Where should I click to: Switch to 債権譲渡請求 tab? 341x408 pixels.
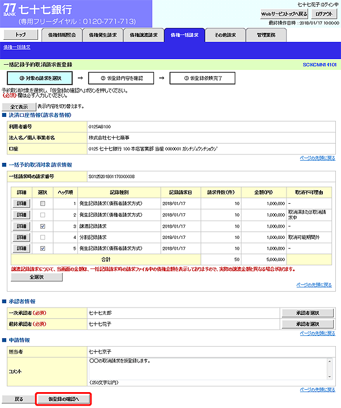144,35
